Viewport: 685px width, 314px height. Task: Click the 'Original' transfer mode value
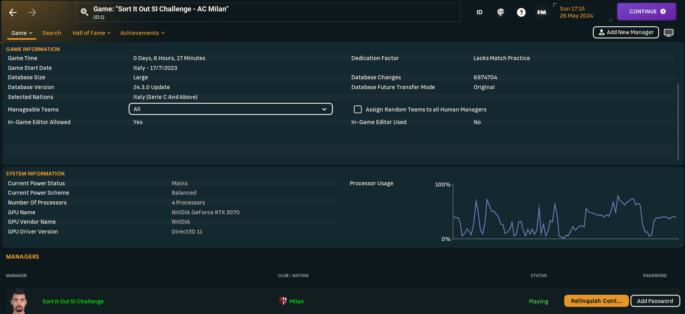tap(484, 87)
